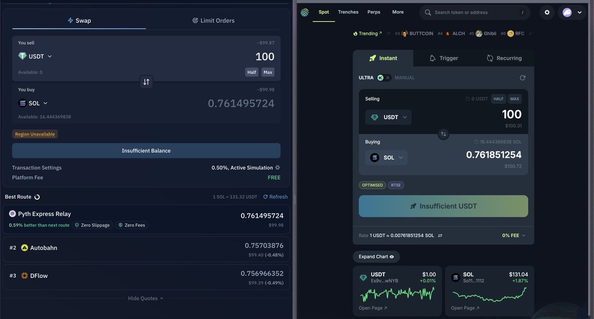Viewport: 594px width, 319px height.
Task: Click the swap direction arrows in left panel
Action: (146, 82)
